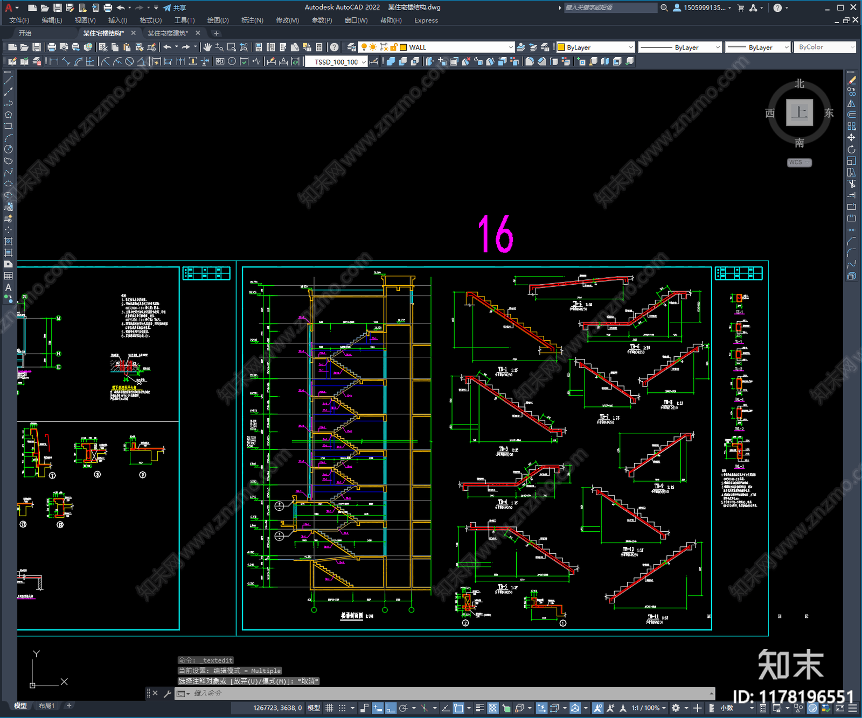Click the 共享 share button

pyautogui.click(x=175, y=8)
